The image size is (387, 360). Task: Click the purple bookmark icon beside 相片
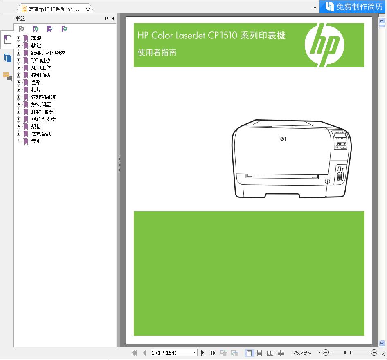26,90
